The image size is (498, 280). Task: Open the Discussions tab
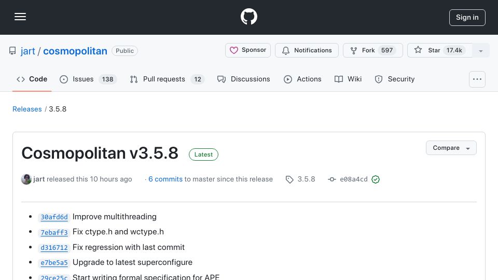click(x=244, y=79)
